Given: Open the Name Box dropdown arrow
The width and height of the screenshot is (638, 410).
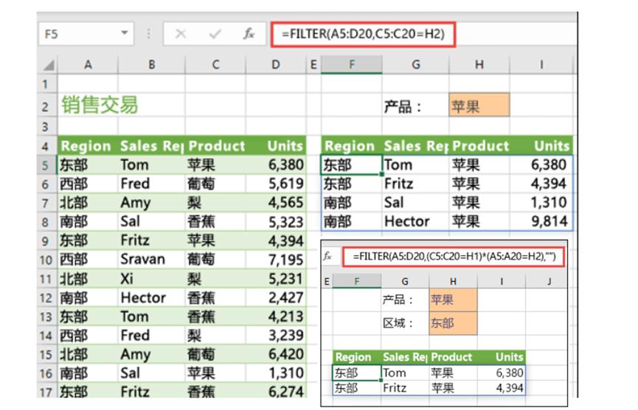Looking at the screenshot, I should click(x=124, y=34).
